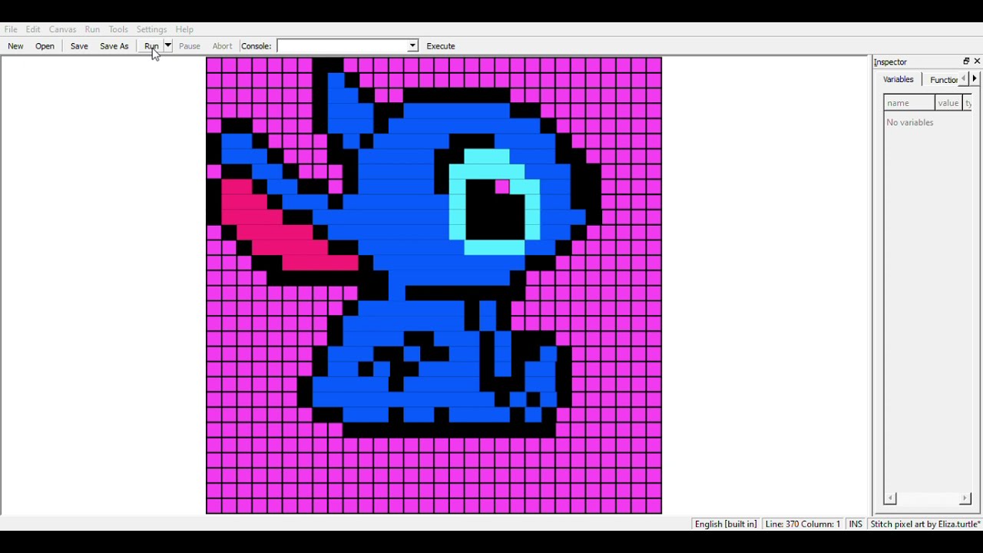Image resolution: width=983 pixels, height=553 pixels.
Task: Click the 'Line: 370 Column: 1' status entry
Action: click(x=803, y=524)
